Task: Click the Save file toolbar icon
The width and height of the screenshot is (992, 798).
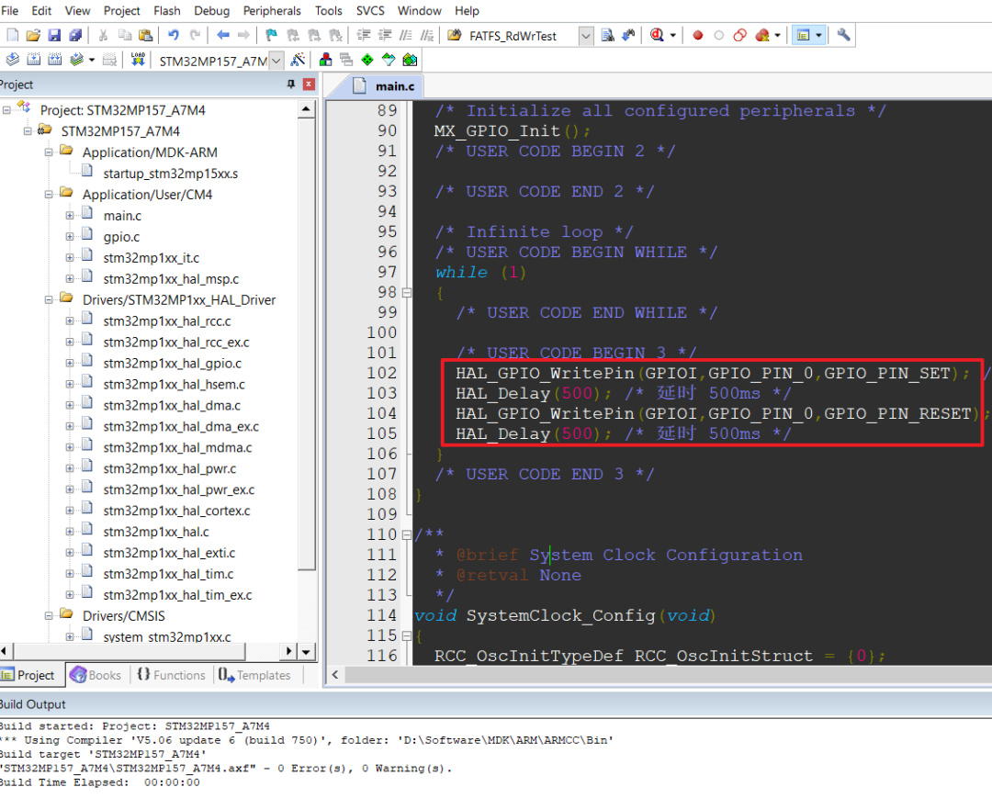Action: tap(54, 36)
